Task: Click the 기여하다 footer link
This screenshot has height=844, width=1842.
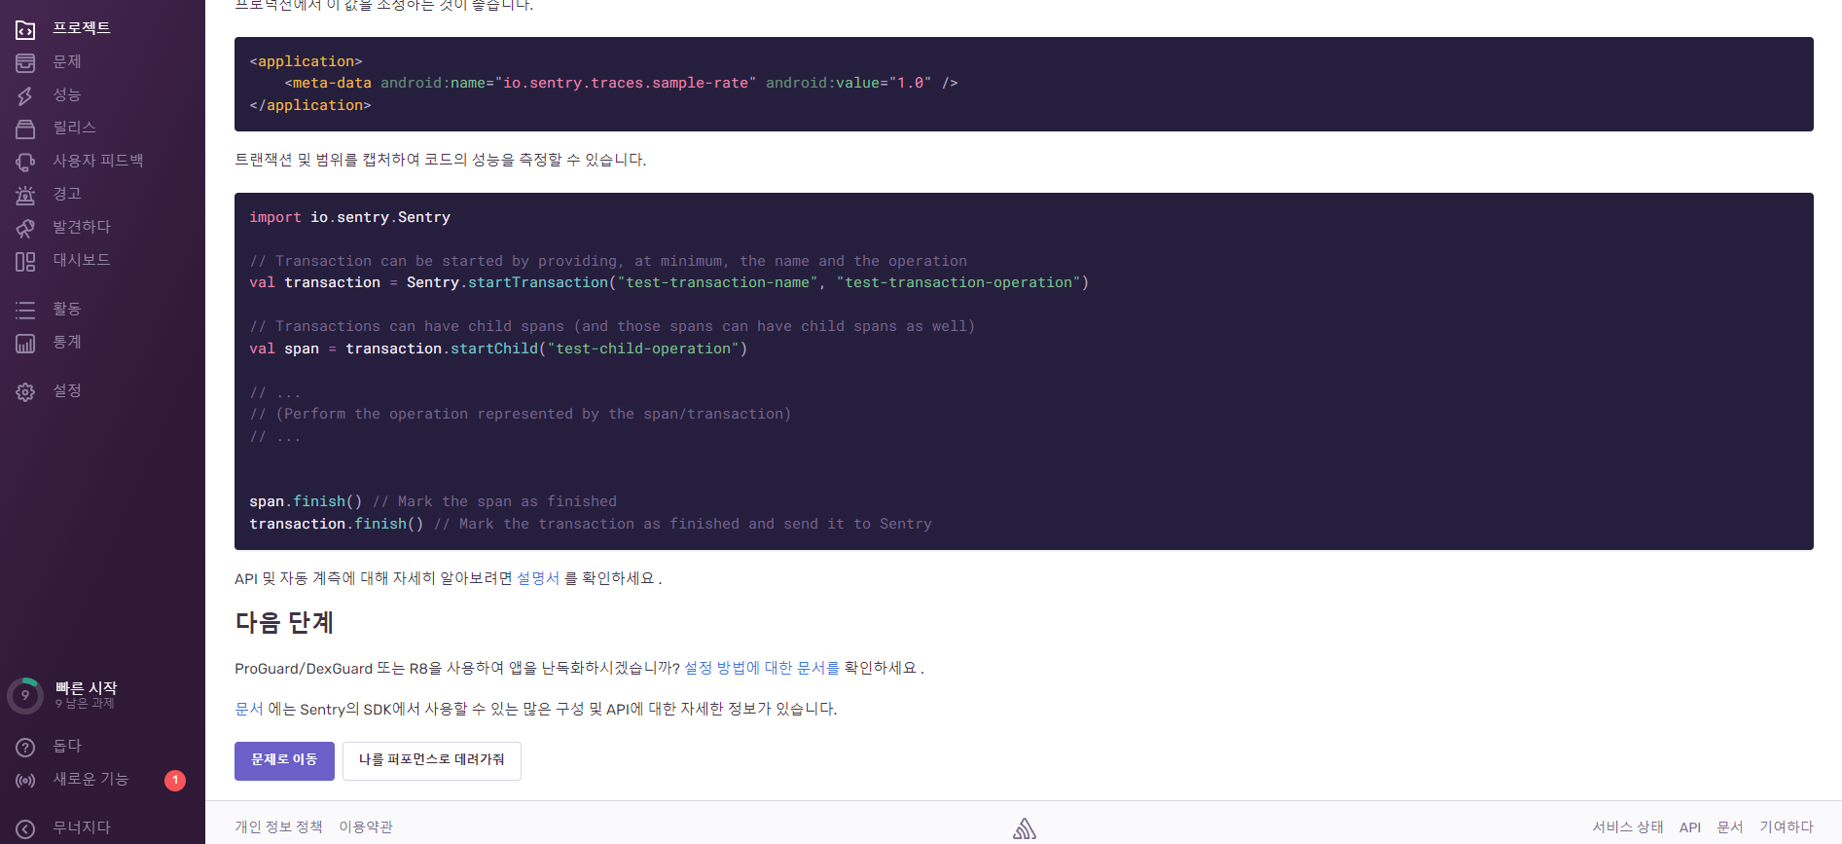Action: click(1787, 826)
